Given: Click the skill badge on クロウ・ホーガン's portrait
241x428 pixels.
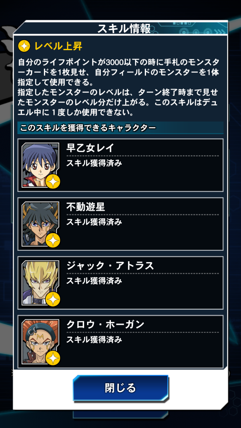Looking at the screenshot, I should tap(53, 358).
